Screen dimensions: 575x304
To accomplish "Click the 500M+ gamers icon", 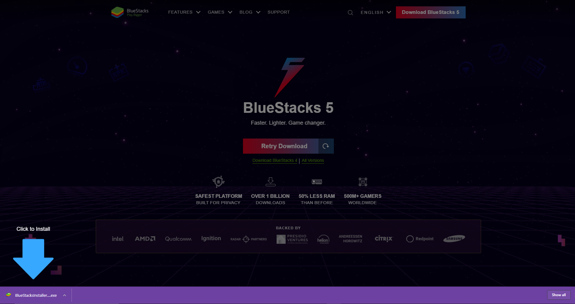I will 363,181.
